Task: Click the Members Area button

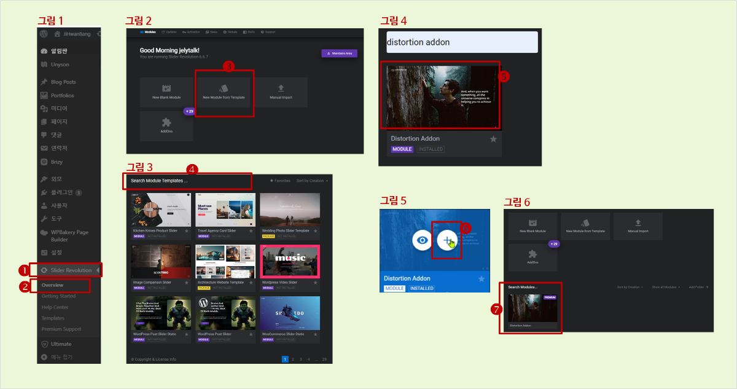Action: pyautogui.click(x=339, y=53)
